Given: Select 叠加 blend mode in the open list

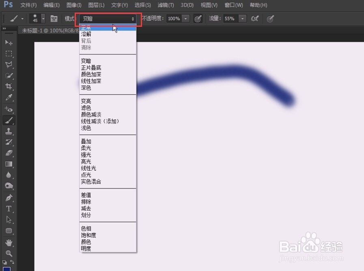Looking at the screenshot, I should point(86,141).
